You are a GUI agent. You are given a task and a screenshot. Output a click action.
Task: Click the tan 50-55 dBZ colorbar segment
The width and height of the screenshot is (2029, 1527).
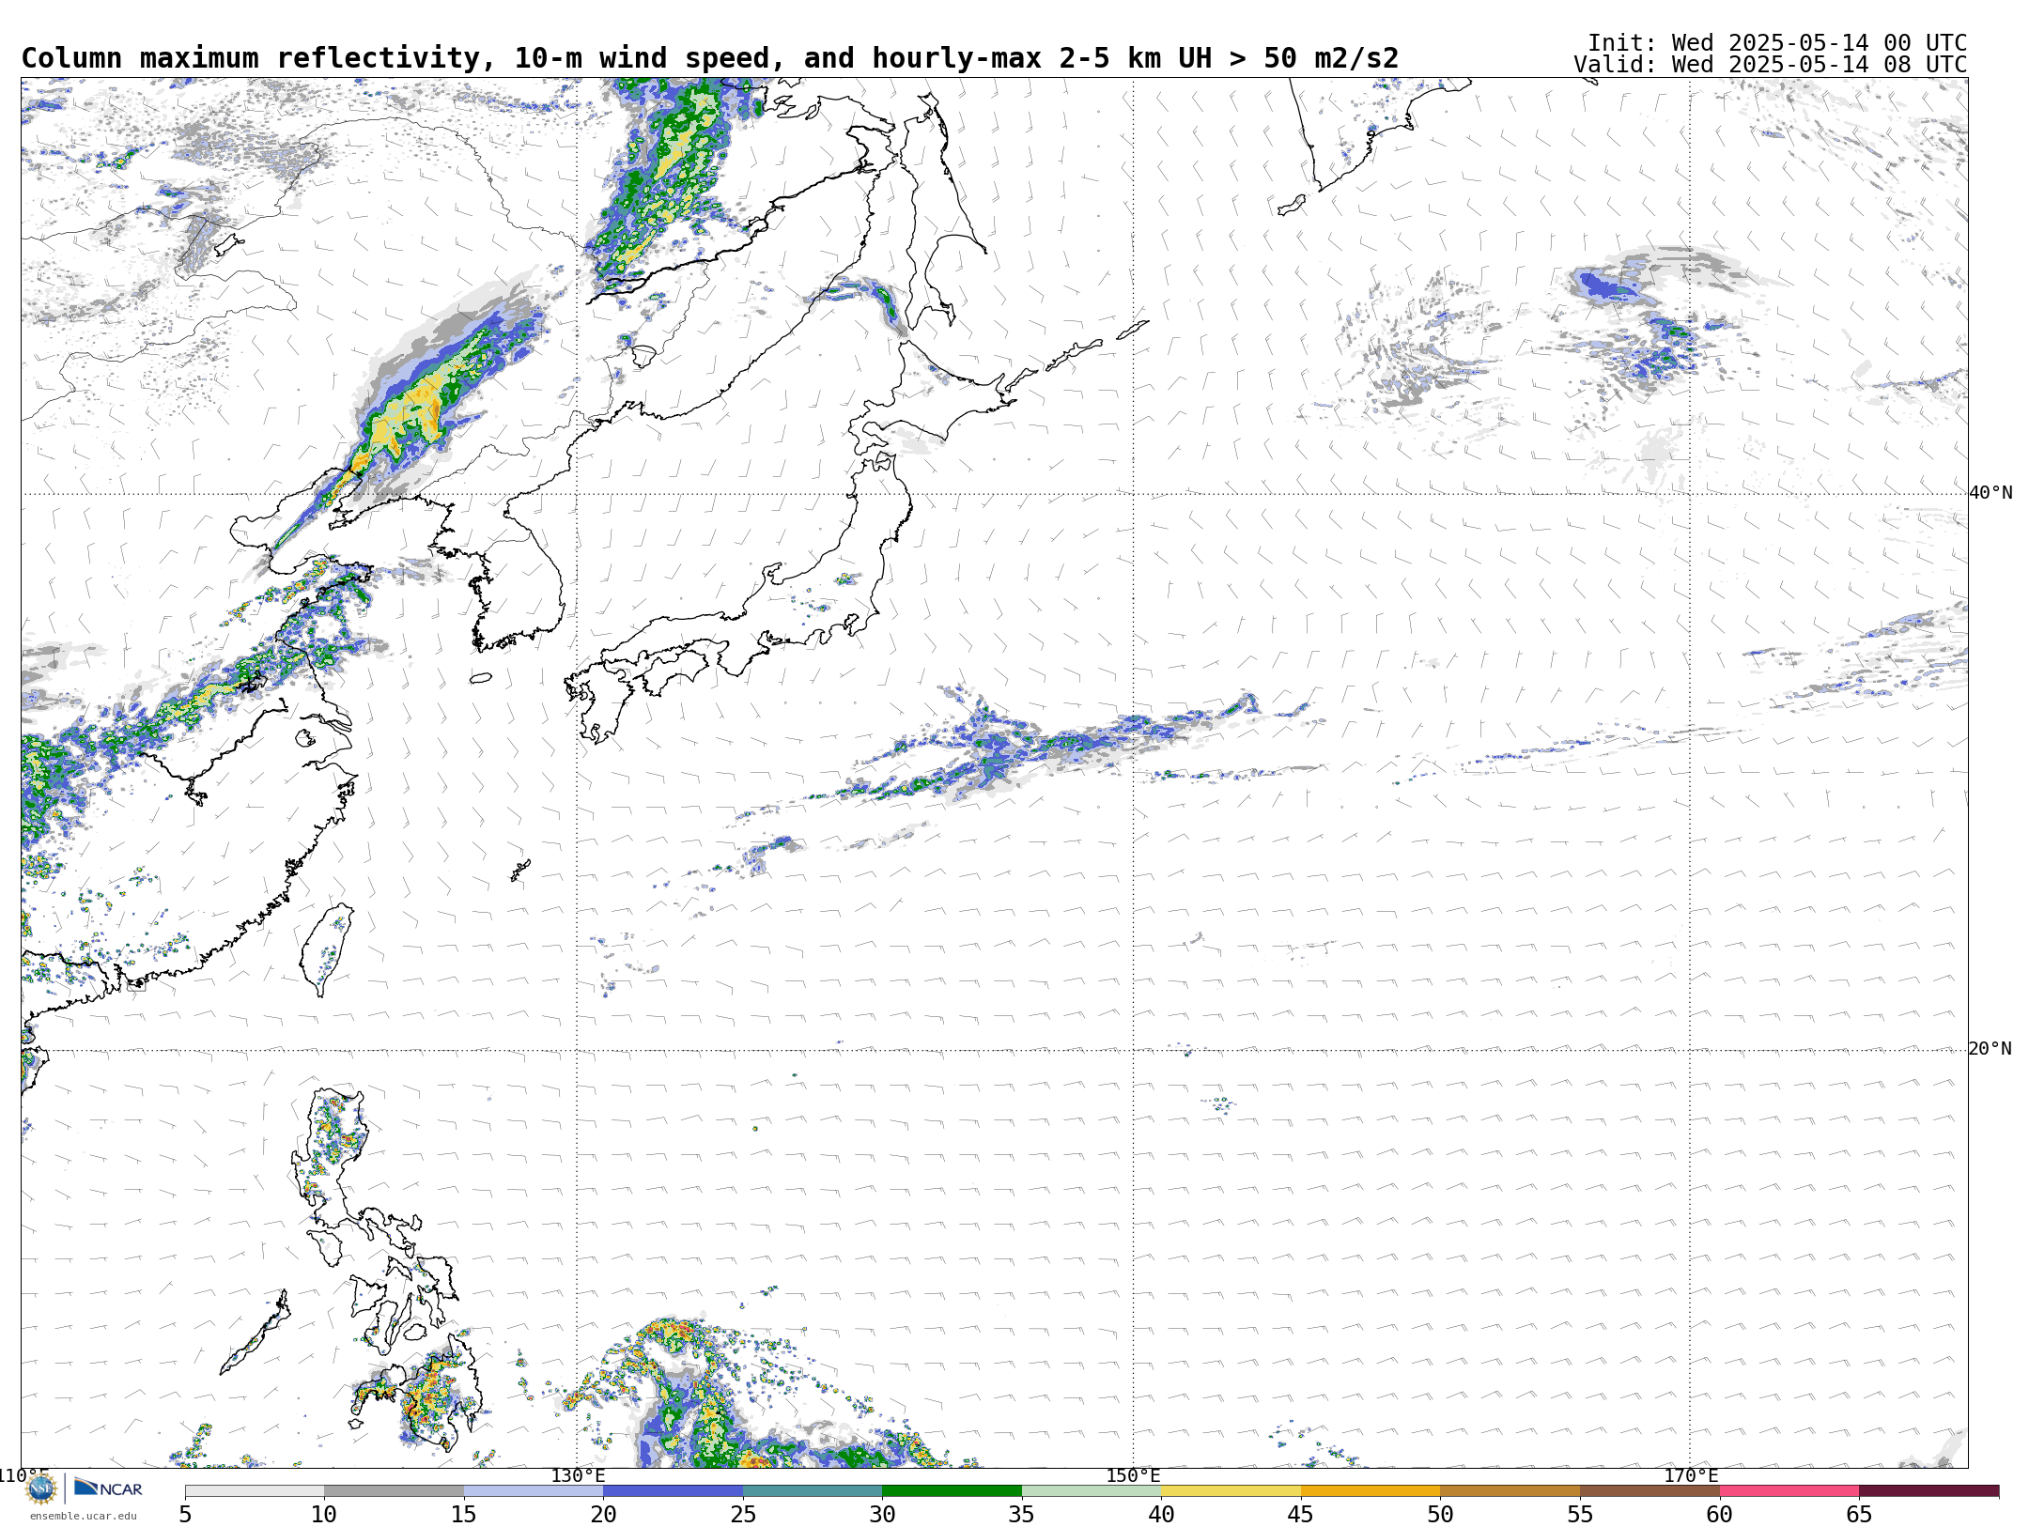click(1510, 1491)
